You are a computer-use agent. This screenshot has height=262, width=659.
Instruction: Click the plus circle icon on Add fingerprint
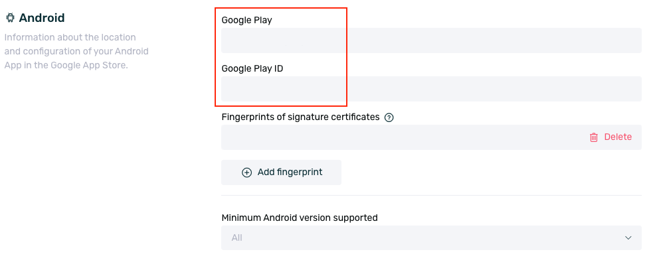coord(246,172)
